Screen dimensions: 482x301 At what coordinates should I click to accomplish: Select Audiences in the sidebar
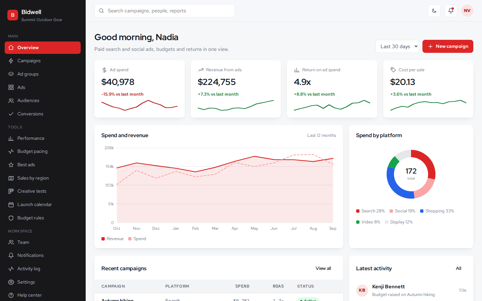[x=43, y=101]
